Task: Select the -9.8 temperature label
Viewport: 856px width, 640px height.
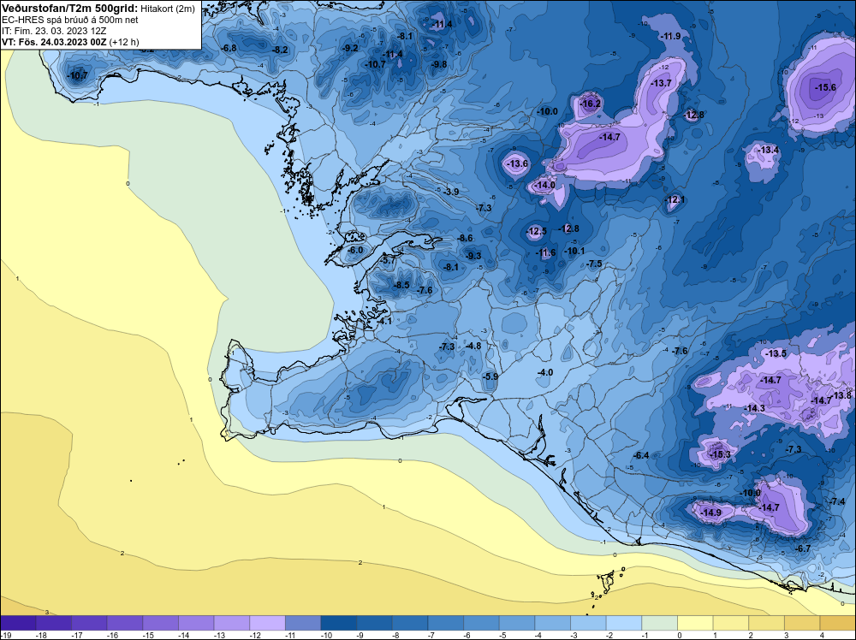Action: 439,64
